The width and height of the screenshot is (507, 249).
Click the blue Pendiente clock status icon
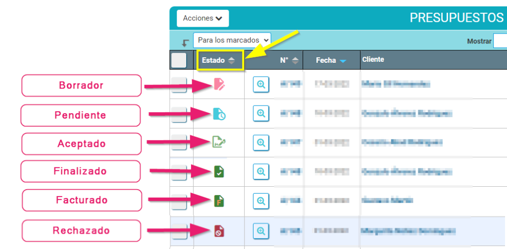(x=219, y=114)
